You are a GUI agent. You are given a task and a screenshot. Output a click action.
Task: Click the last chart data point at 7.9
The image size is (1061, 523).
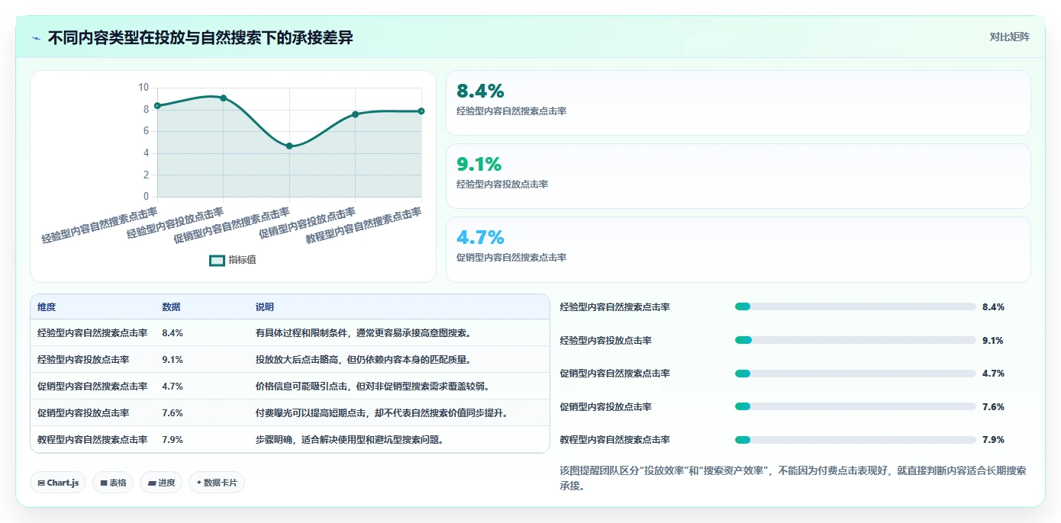click(421, 111)
